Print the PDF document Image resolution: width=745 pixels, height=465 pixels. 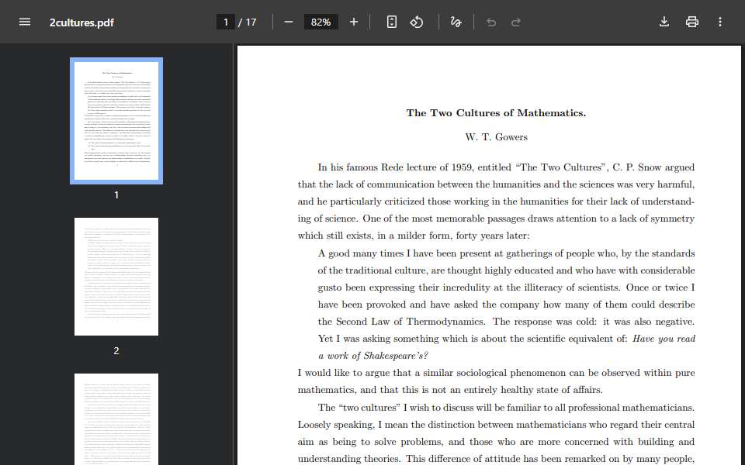(x=692, y=22)
